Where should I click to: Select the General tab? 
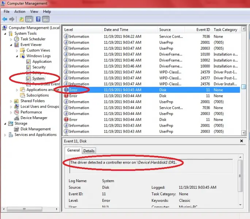coord(73,150)
